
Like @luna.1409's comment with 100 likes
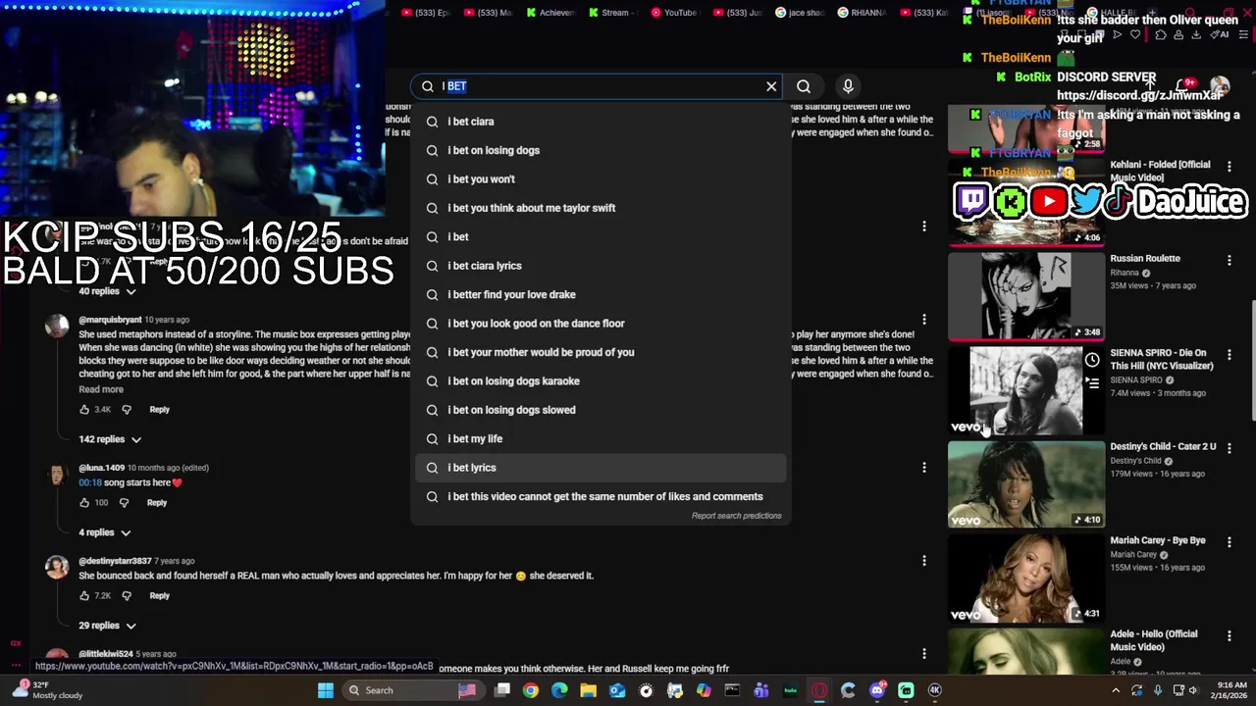84,503
